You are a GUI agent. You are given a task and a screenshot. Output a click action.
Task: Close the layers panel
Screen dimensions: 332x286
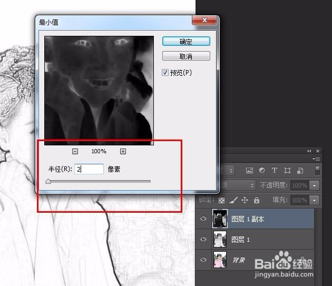[x=318, y=151]
